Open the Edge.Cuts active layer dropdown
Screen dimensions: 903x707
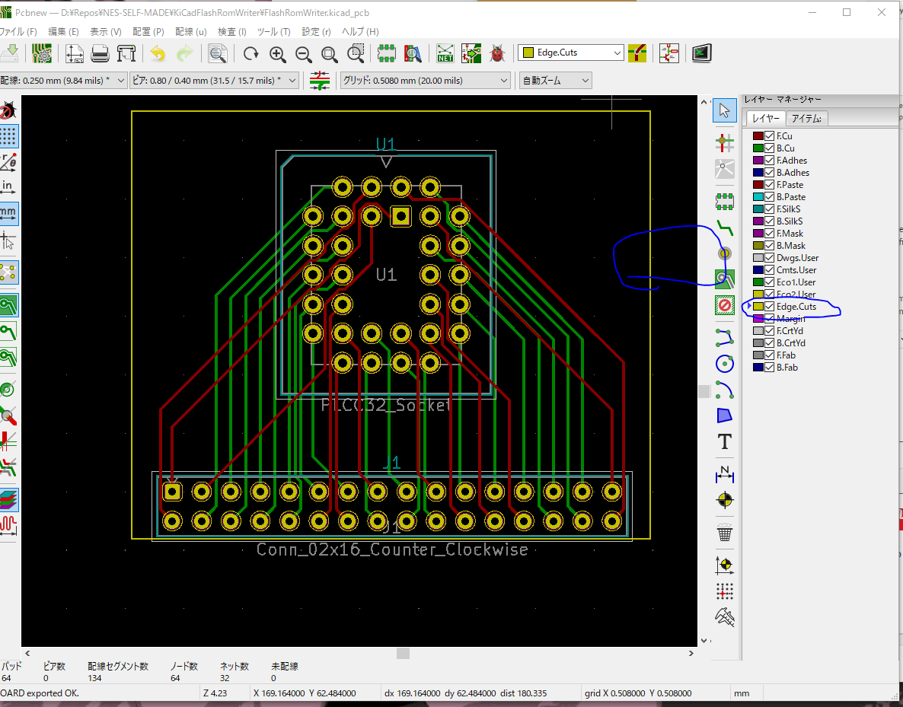coord(570,53)
